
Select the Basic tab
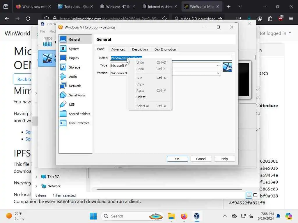click(x=101, y=49)
